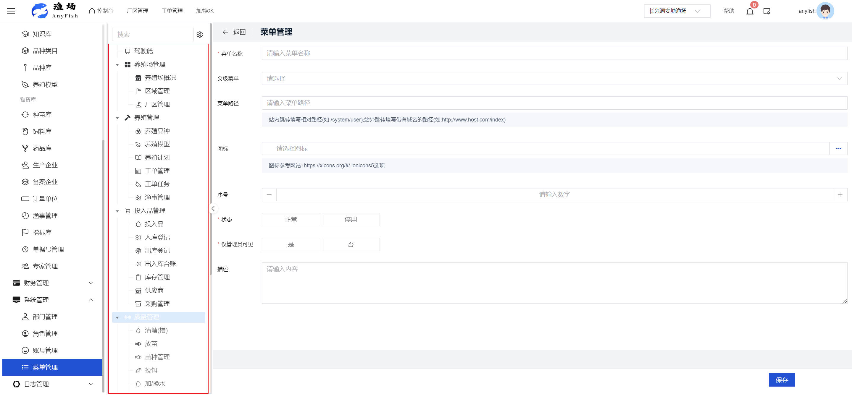Click the 菜单名称 input field

554,53
